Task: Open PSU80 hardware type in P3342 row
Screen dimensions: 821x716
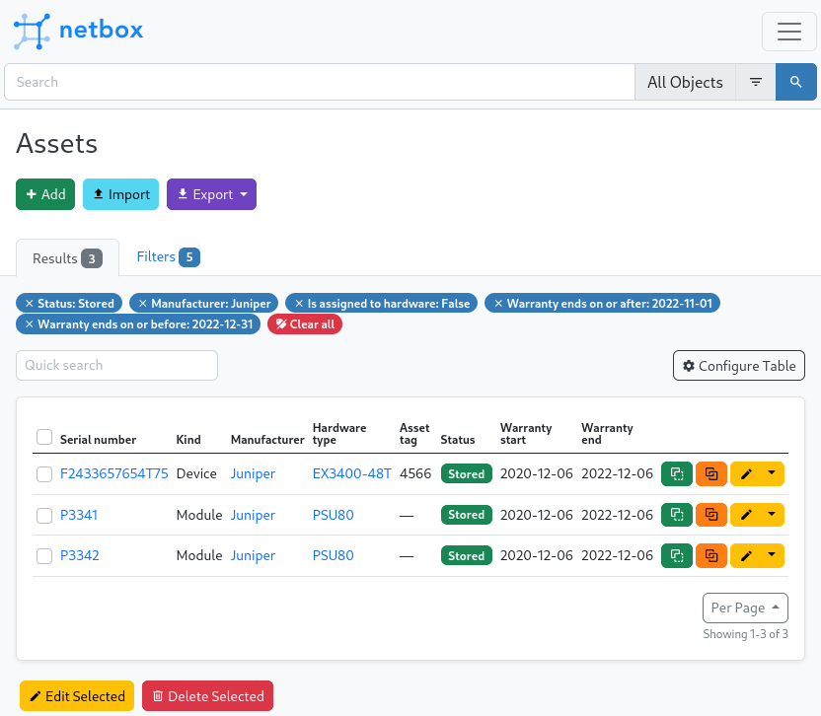Action: (x=333, y=555)
